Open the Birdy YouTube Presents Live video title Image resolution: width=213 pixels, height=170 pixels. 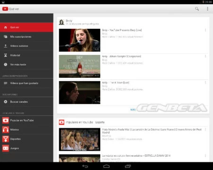pos(122,30)
